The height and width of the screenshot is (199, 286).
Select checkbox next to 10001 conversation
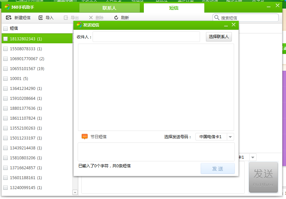click(x=6, y=78)
